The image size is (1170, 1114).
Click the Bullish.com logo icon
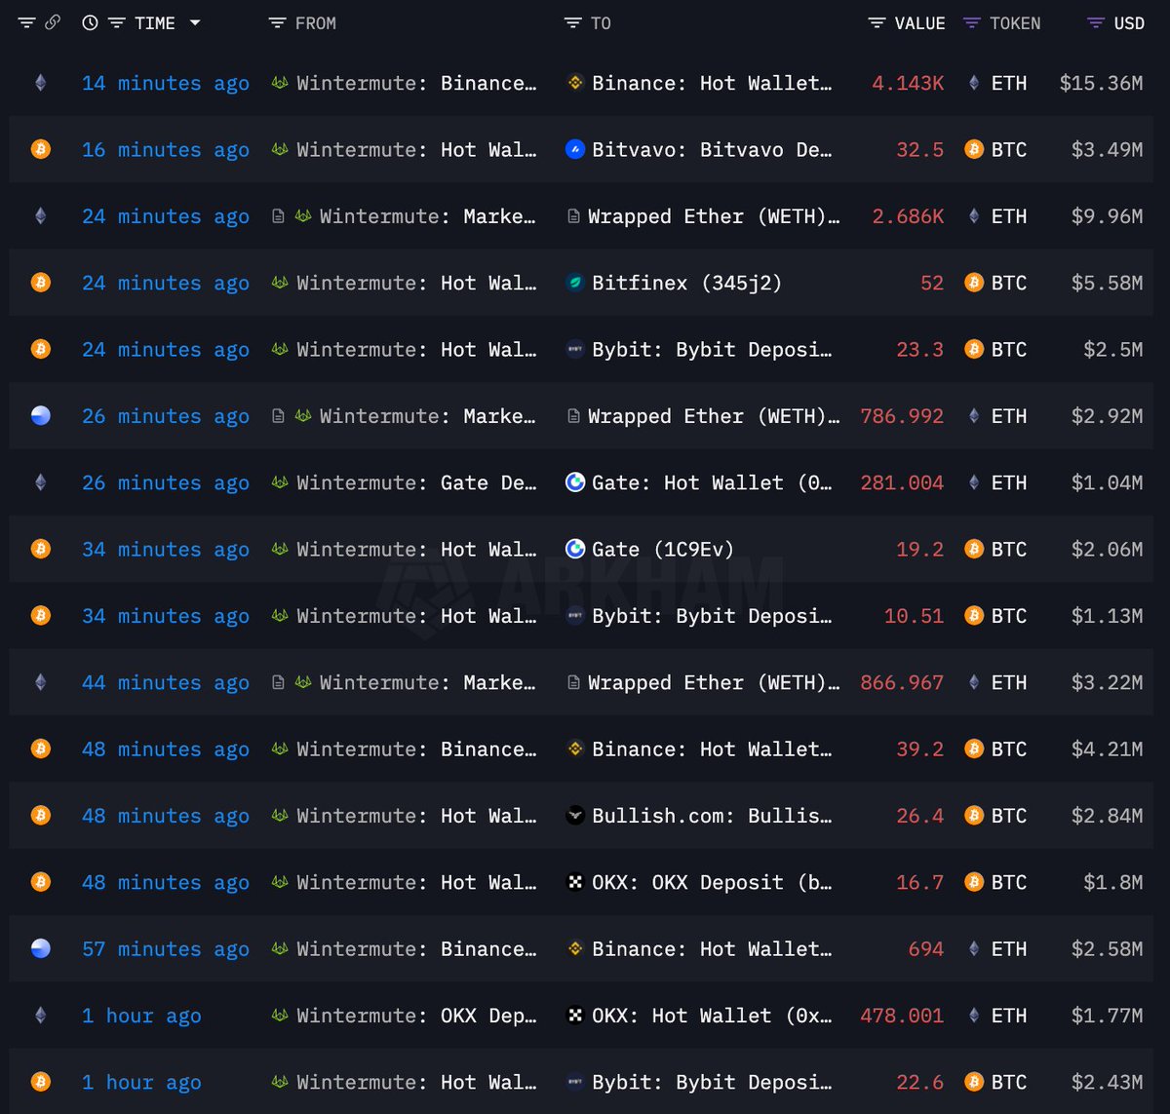(x=575, y=816)
